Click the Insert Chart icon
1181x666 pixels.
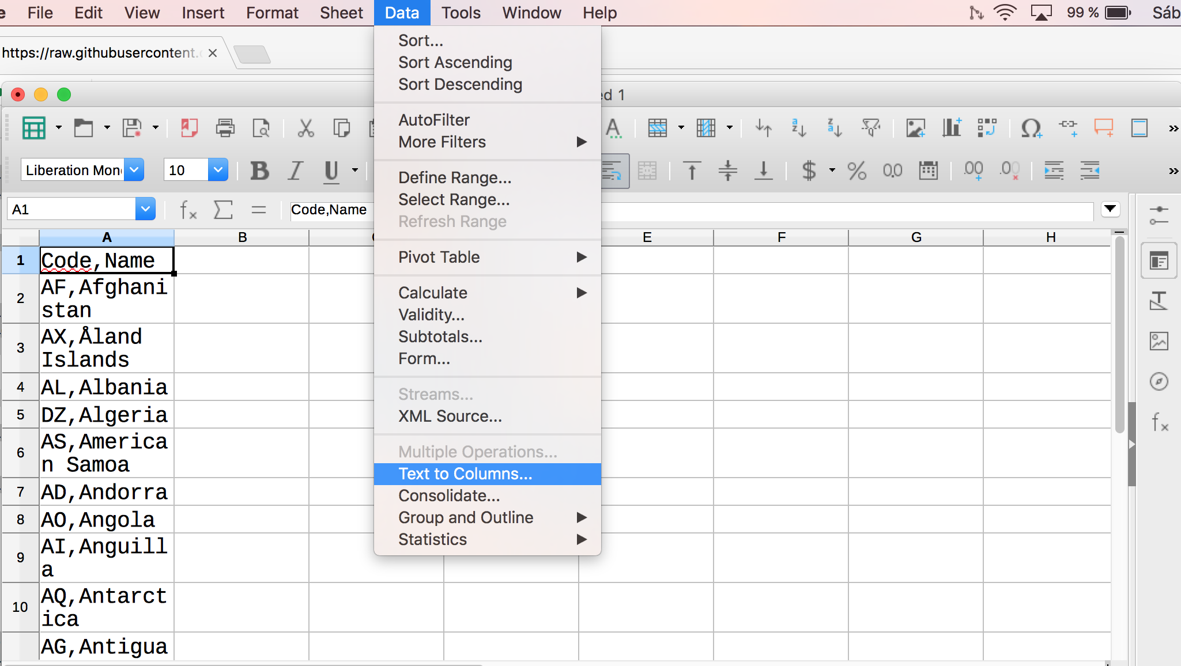pyautogui.click(x=951, y=127)
